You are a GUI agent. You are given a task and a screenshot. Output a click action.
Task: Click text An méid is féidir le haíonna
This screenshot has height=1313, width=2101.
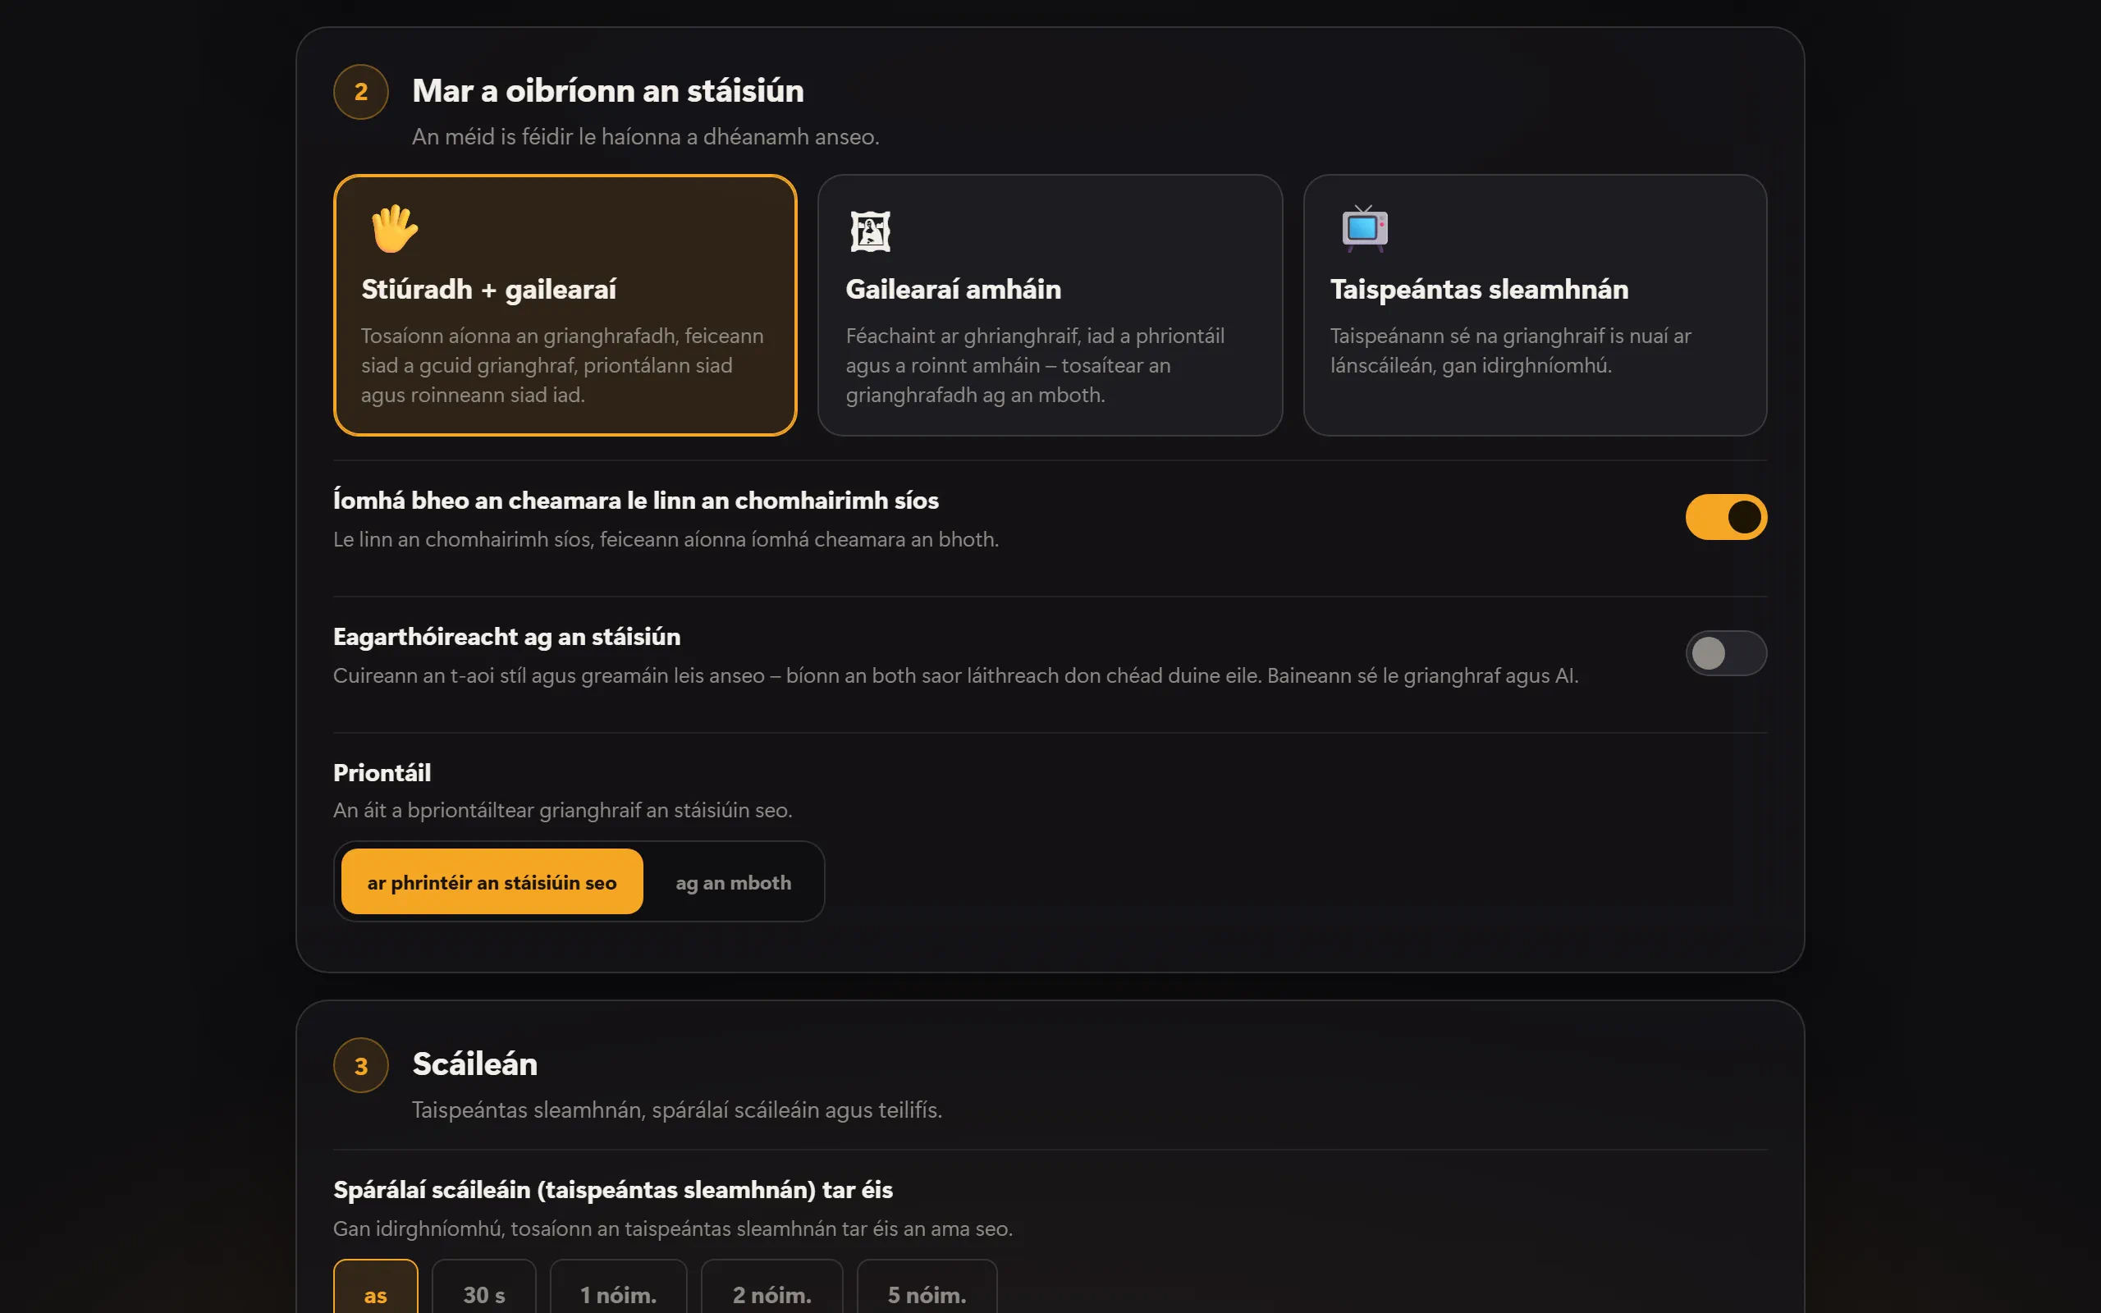tap(646, 136)
